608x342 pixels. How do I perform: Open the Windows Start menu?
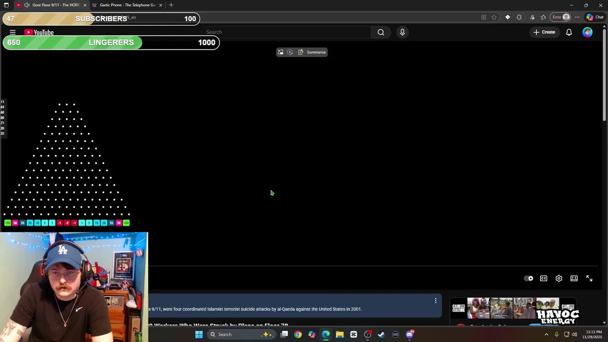(x=199, y=334)
